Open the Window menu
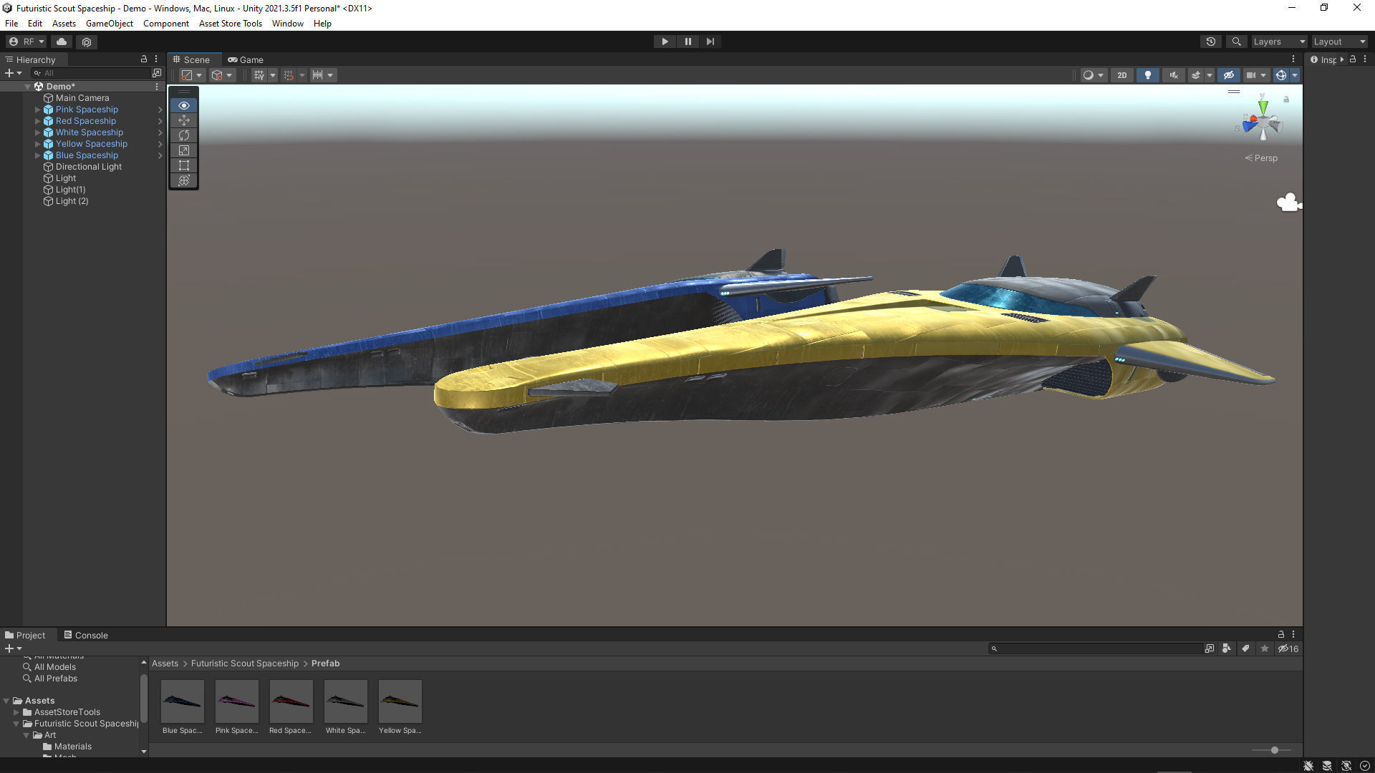 [x=288, y=24]
